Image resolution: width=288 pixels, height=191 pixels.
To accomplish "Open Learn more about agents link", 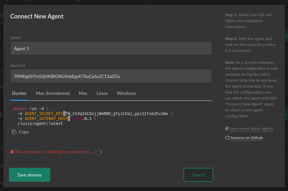I will [251, 129].
